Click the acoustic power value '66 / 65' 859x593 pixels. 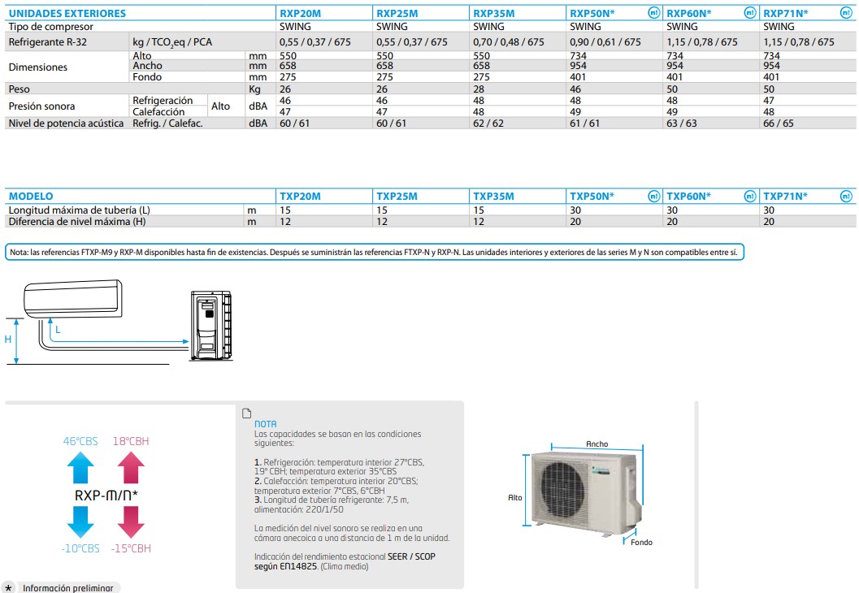pos(779,123)
